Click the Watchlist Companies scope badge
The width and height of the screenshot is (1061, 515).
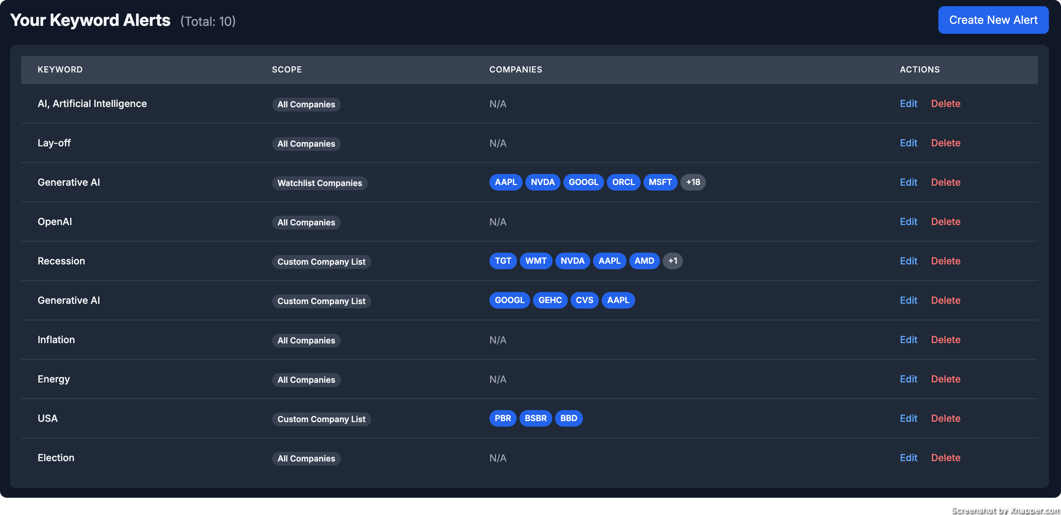coord(319,183)
